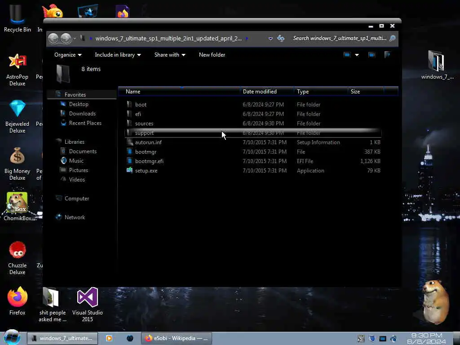Create a New folder
The width and height of the screenshot is (460, 345).
click(x=212, y=55)
